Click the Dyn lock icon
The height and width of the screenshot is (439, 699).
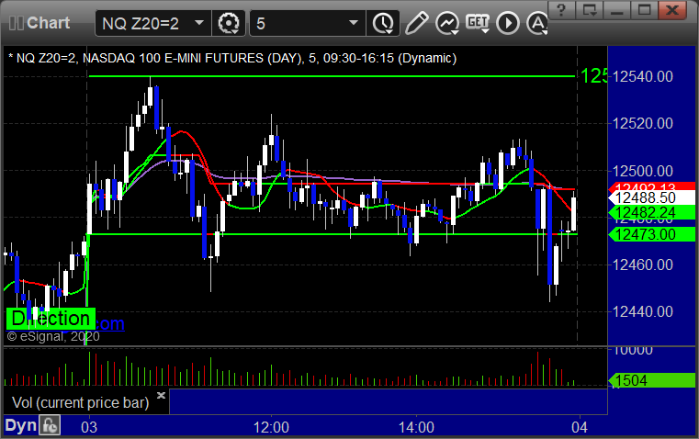50,425
